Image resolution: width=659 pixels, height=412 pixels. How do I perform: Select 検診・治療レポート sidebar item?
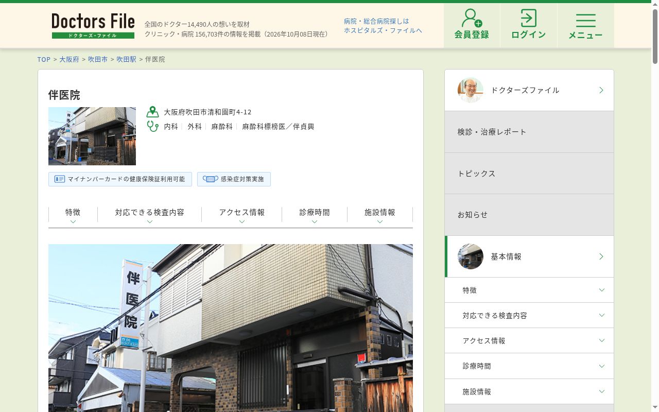tap(529, 132)
